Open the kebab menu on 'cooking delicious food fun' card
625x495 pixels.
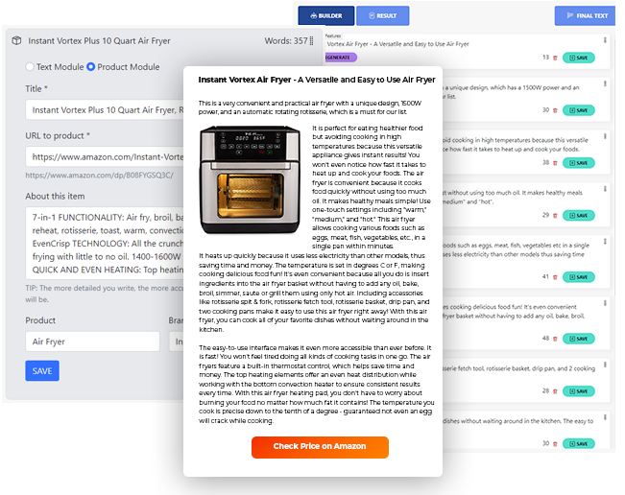[605, 303]
